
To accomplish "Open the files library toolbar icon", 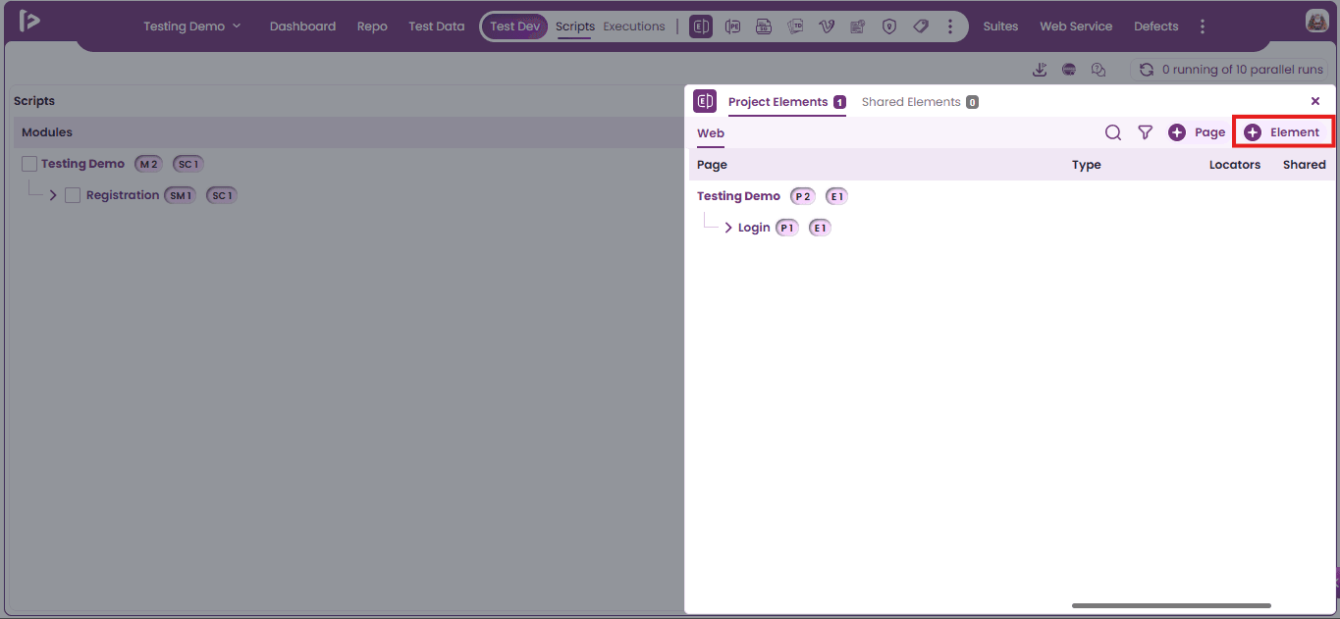I will 858,26.
